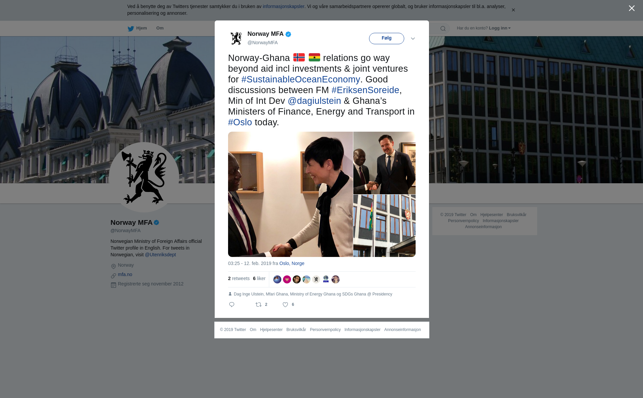Visit the mfa.no website link
The image size is (643, 398).
[125, 274]
